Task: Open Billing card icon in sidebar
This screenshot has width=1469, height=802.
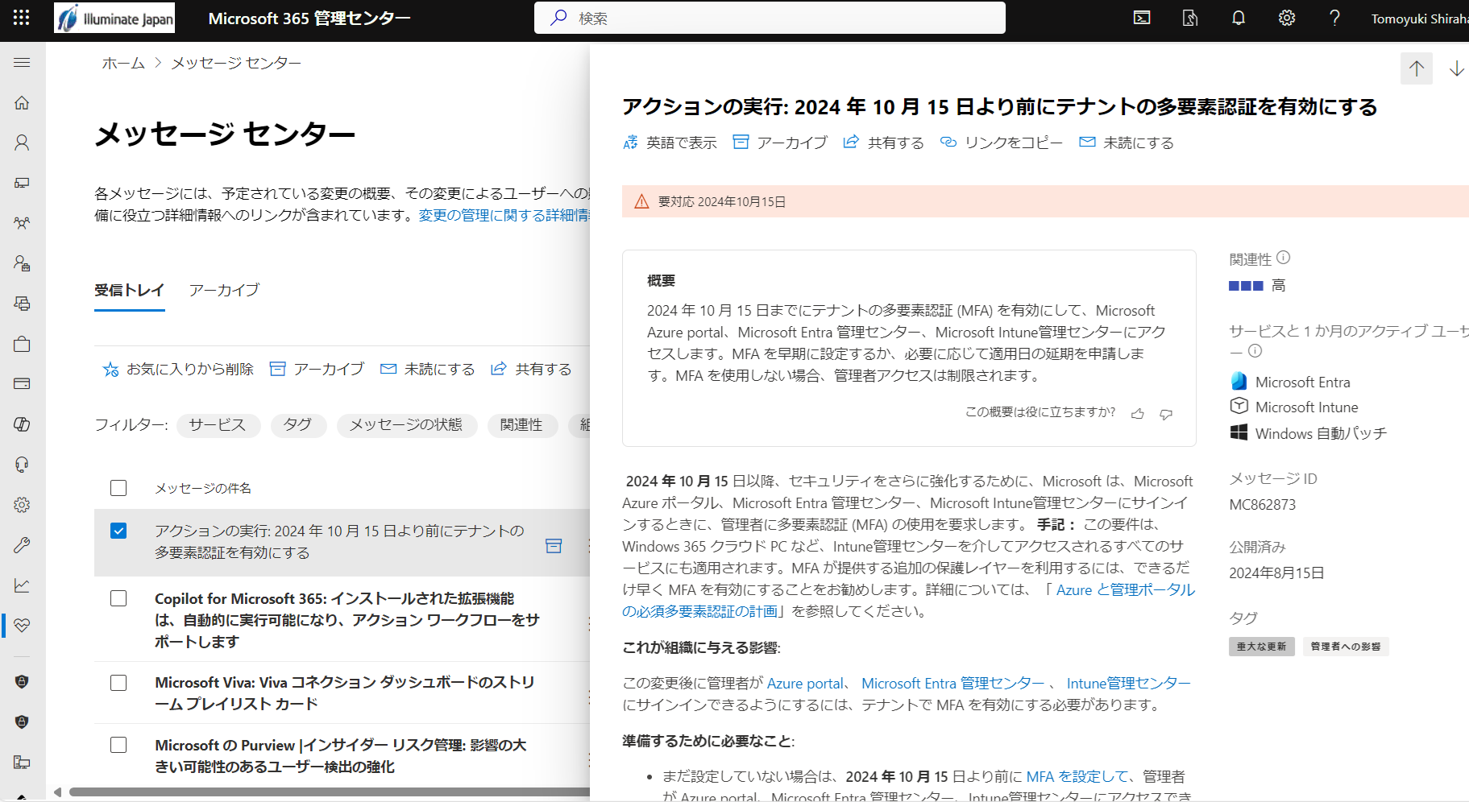Action: click(22, 384)
